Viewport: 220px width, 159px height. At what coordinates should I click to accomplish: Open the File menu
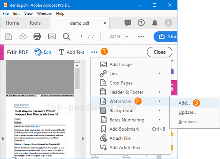click(x=6, y=14)
